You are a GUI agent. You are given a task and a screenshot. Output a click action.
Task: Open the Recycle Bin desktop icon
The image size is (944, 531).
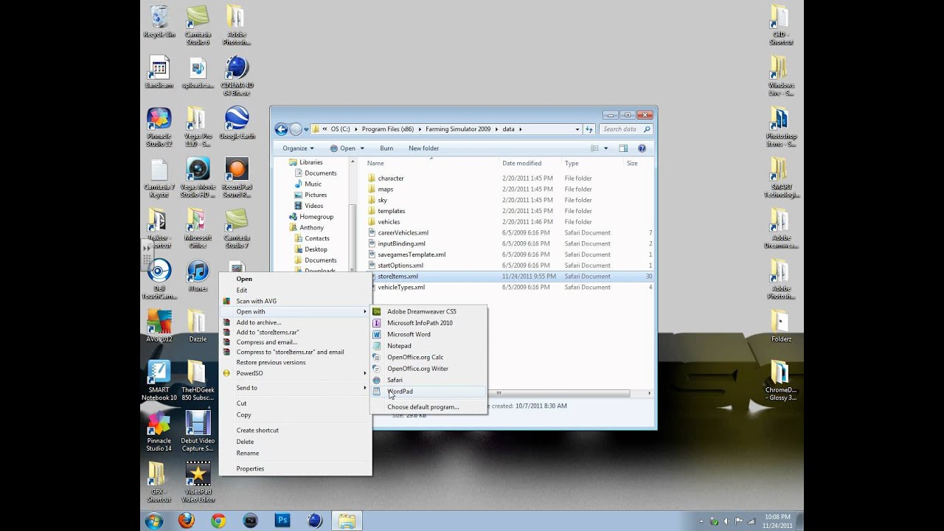point(159,22)
